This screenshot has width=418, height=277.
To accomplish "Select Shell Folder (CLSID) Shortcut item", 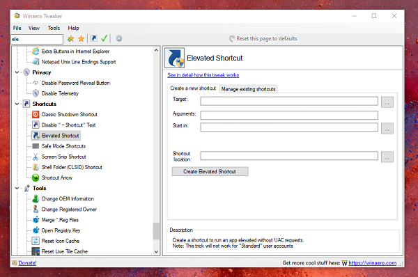I will 72,167.
